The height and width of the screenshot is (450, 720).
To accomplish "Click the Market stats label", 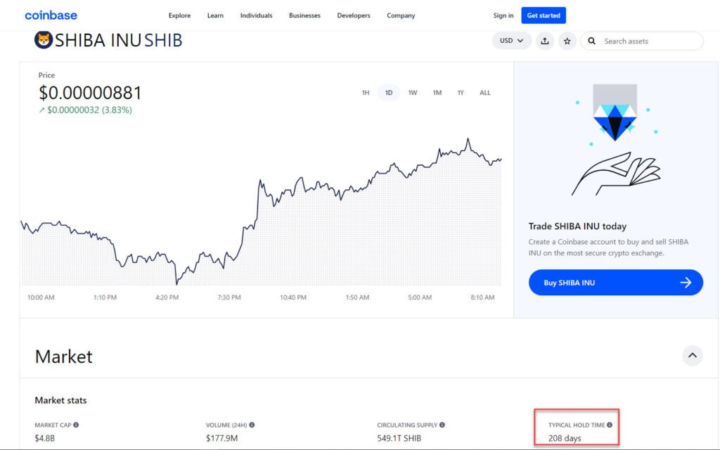I will tap(60, 400).
